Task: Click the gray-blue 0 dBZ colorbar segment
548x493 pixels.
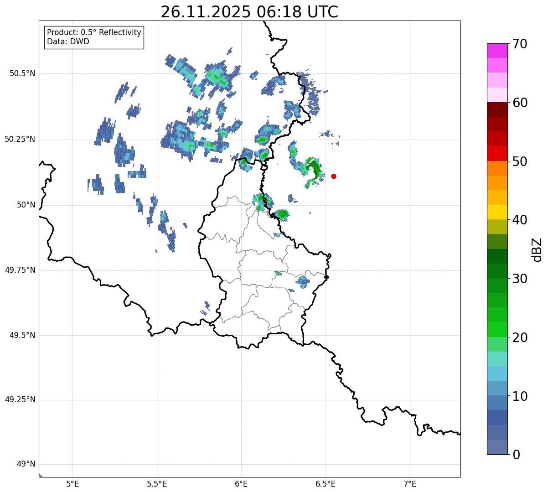Action: (497, 447)
